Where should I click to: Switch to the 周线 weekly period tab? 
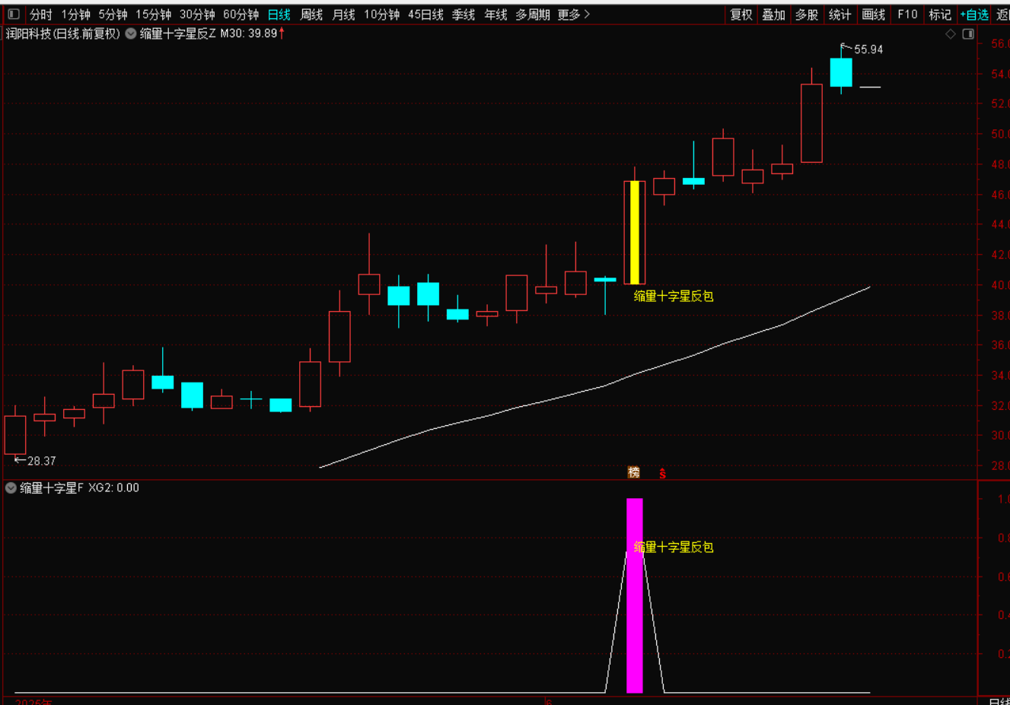[x=311, y=14]
